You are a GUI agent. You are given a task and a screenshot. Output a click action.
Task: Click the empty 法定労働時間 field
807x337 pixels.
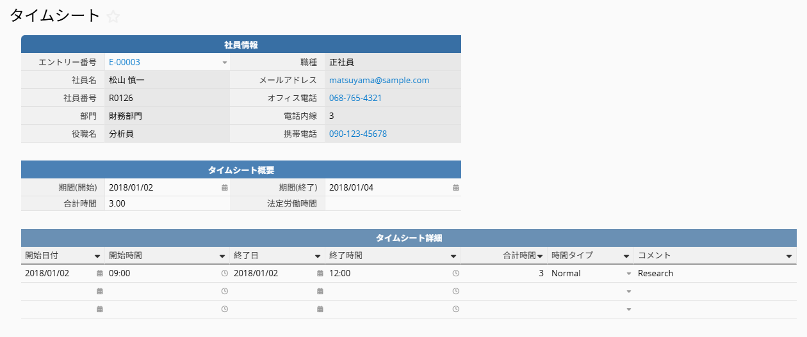pyautogui.click(x=392, y=204)
